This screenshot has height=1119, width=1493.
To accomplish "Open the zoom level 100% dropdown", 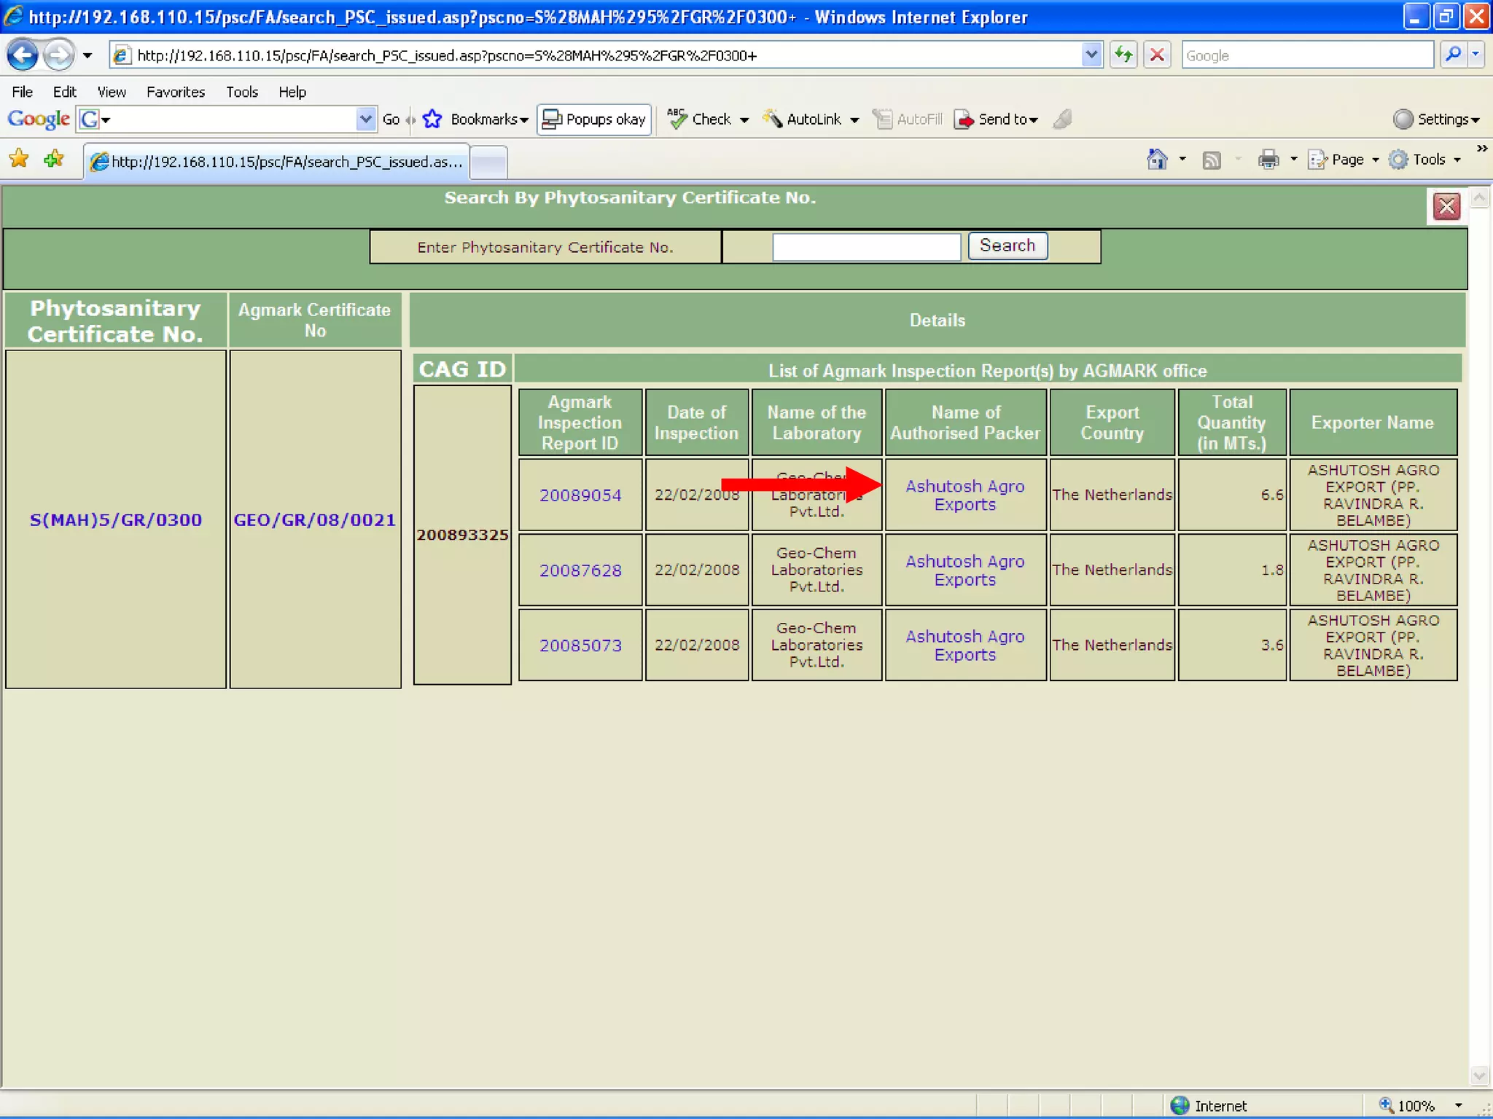I will click(x=1457, y=1106).
